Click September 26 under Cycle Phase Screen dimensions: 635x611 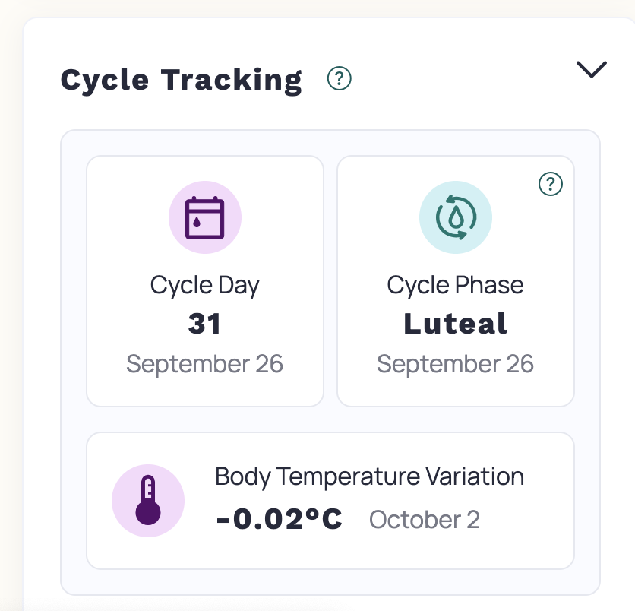(x=456, y=363)
